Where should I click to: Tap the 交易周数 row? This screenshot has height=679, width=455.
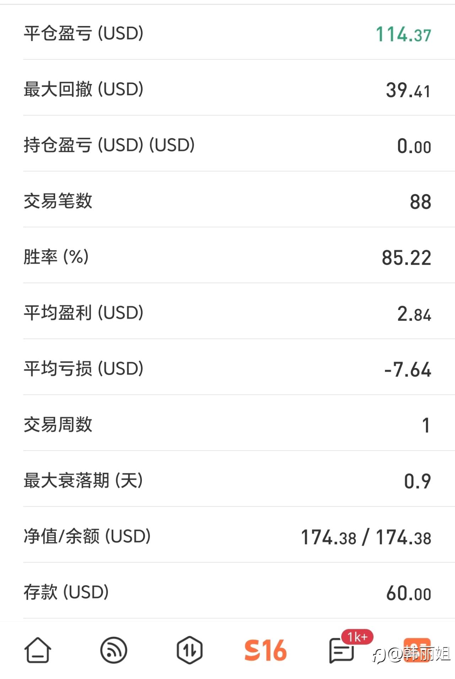click(227, 425)
